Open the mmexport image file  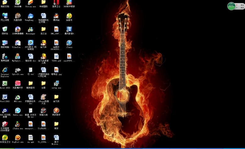[x=30, y=124]
